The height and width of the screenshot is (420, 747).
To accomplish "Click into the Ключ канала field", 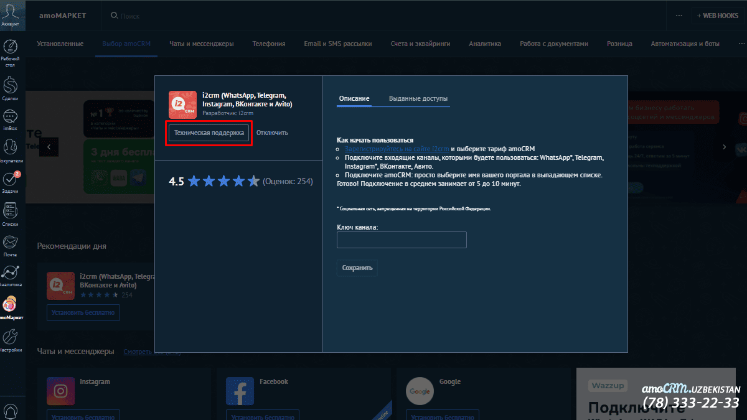I will 402,240.
